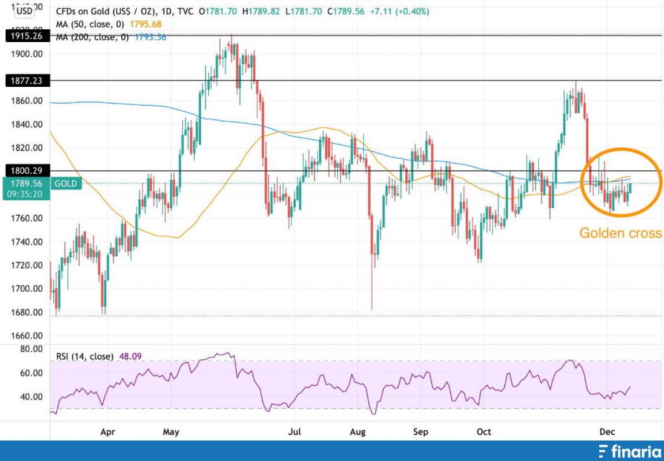Click the Dec label on time axis
The height and width of the screenshot is (461, 664).
point(607,432)
